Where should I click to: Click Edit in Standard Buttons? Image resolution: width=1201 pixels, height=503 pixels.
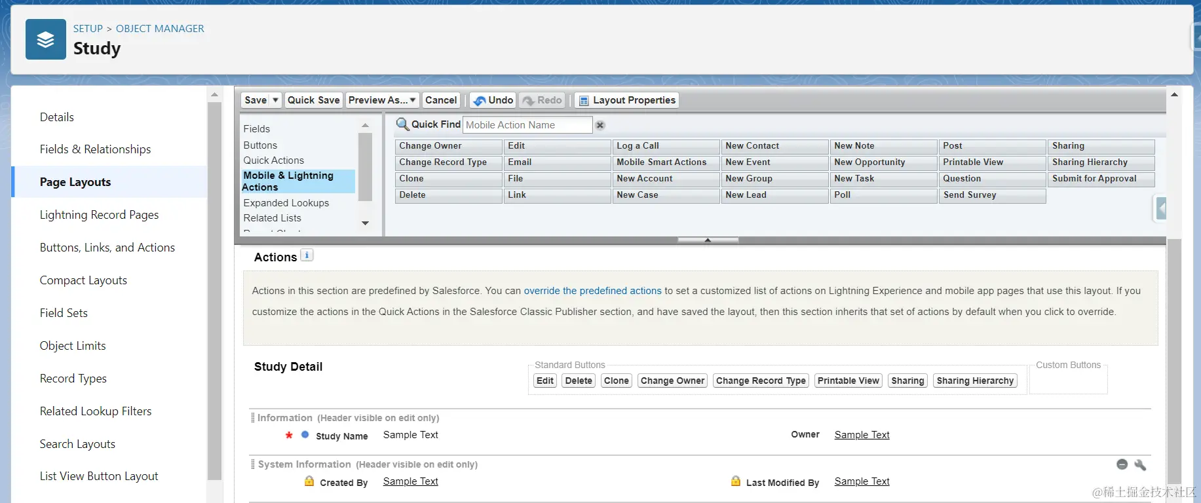point(545,381)
